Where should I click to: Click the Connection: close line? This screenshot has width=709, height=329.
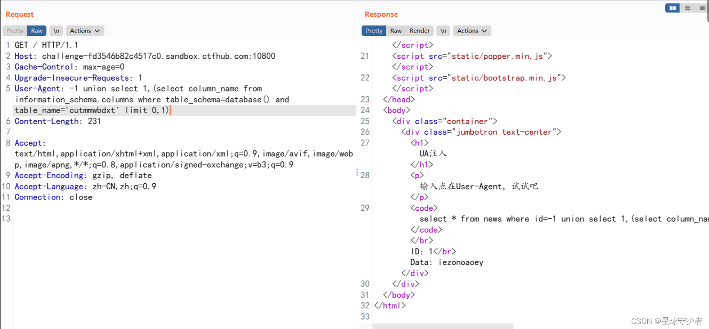pyautogui.click(x=53, y=197)
